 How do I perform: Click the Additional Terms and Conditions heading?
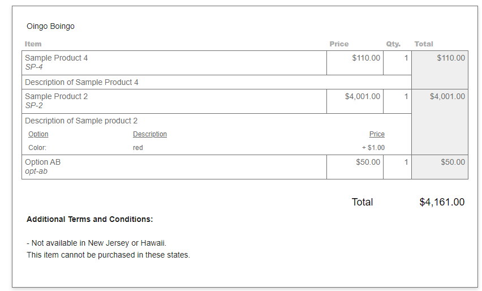(90, 219)
